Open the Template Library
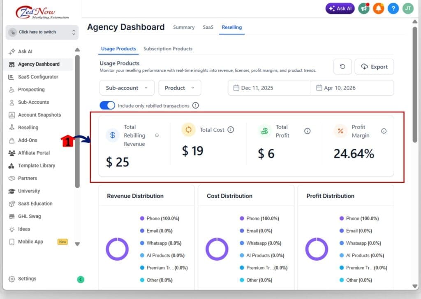This screenshot has width=421, height=299. click(38, 166)
